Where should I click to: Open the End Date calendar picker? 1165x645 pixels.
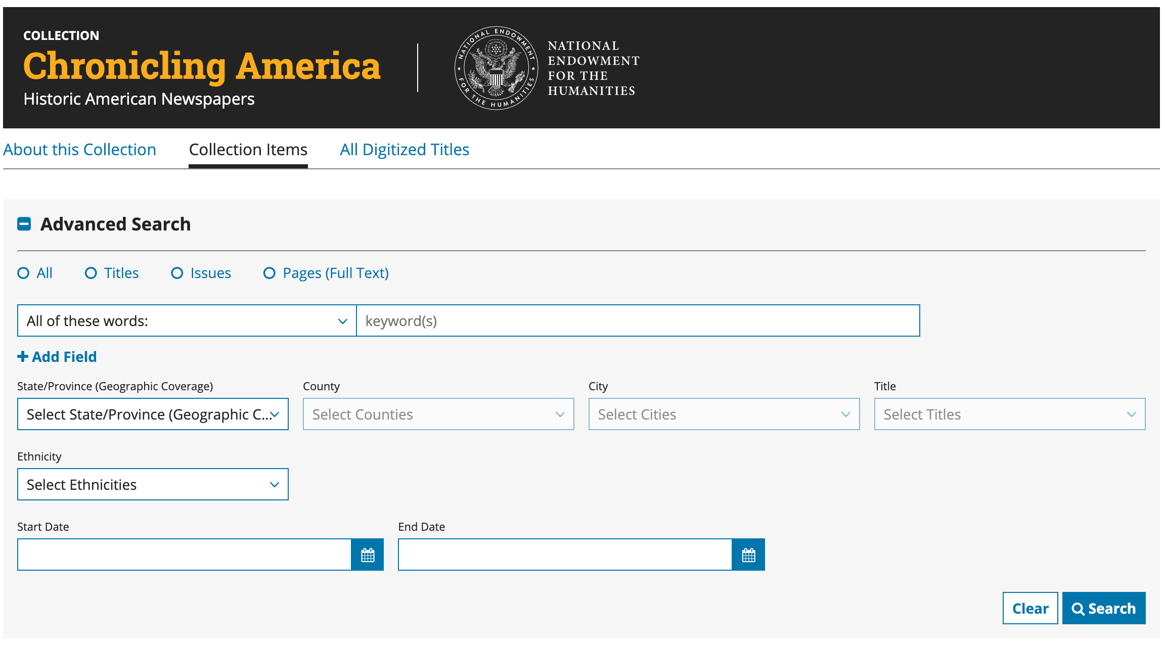[748, 555]
